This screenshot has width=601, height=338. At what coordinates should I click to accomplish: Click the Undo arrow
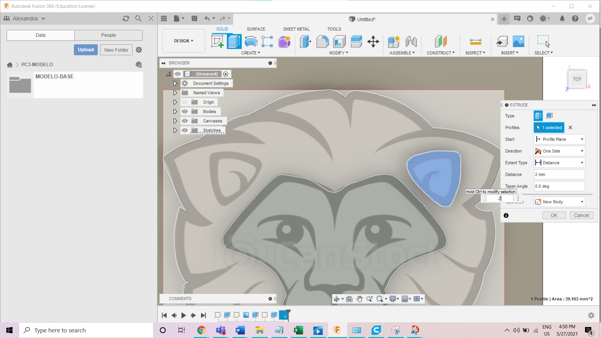tap(207, 18)
